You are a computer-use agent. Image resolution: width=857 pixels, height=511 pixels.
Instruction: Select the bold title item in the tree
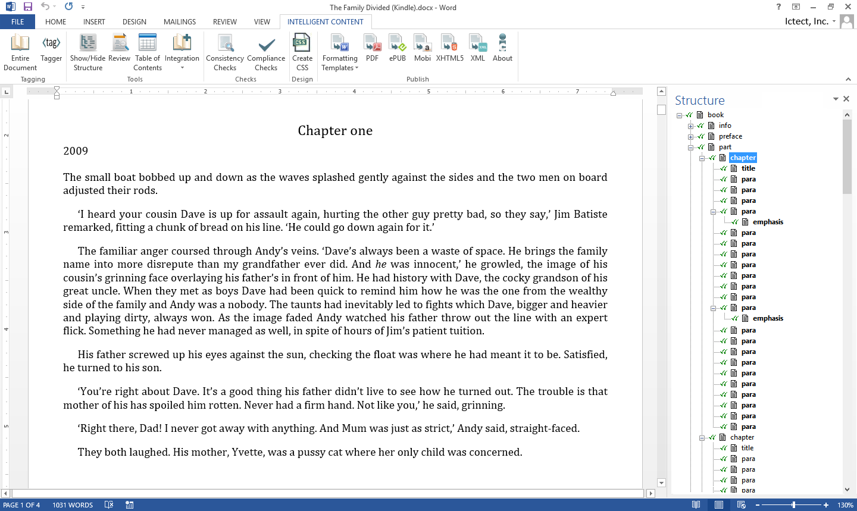pyautogui.click(x=749, y=168)
